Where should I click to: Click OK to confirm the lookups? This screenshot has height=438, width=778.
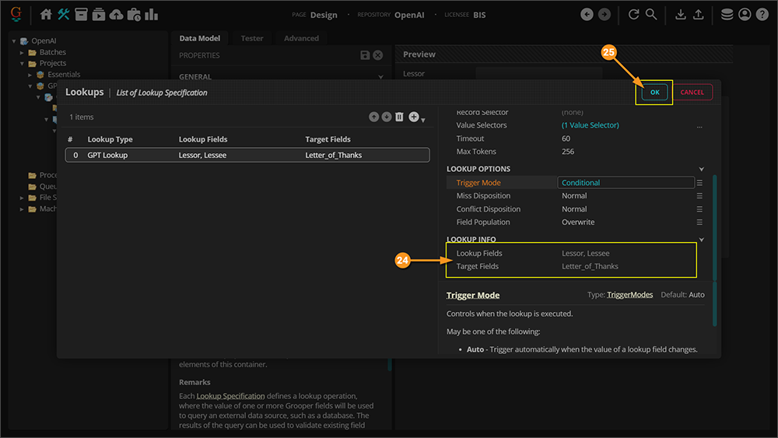coord(654,92)
